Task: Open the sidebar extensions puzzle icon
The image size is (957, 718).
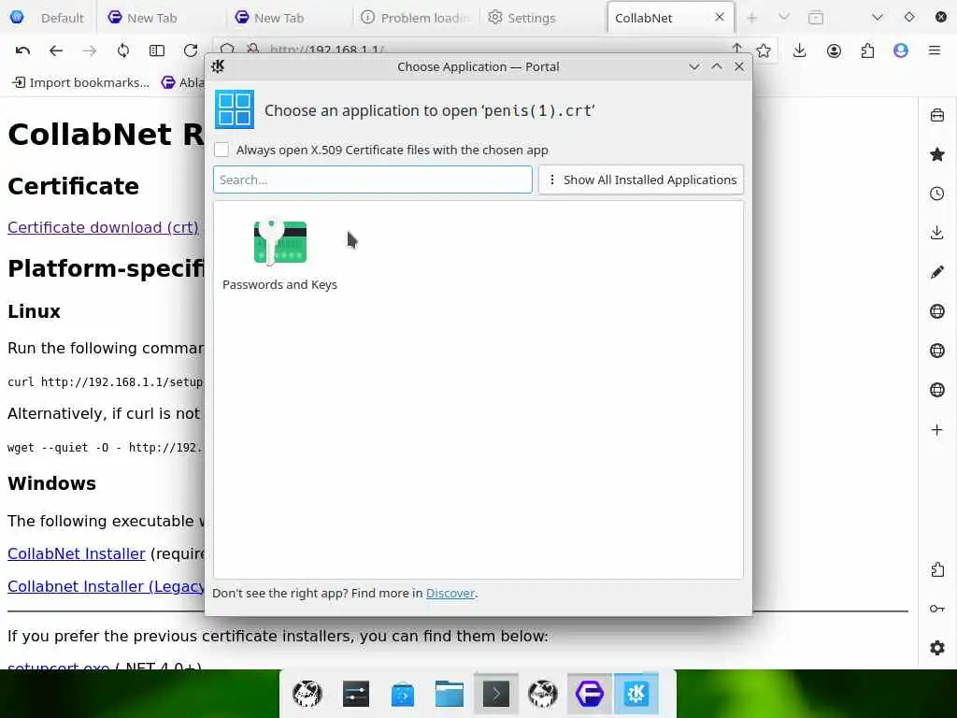Action: point(937,569)
